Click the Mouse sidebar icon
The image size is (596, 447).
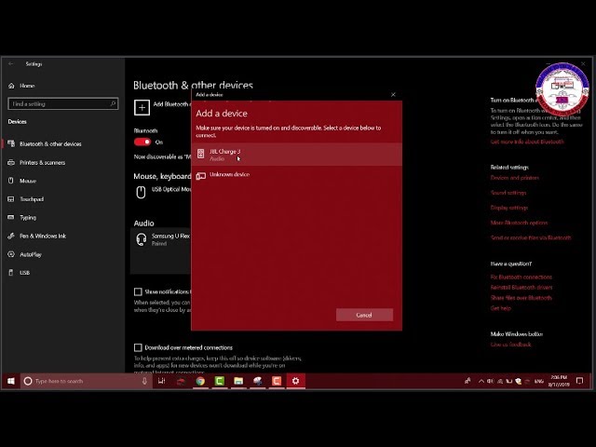11,181
